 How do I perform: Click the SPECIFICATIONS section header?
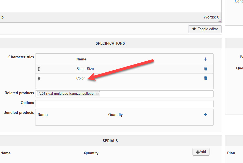tap(110, 43)
